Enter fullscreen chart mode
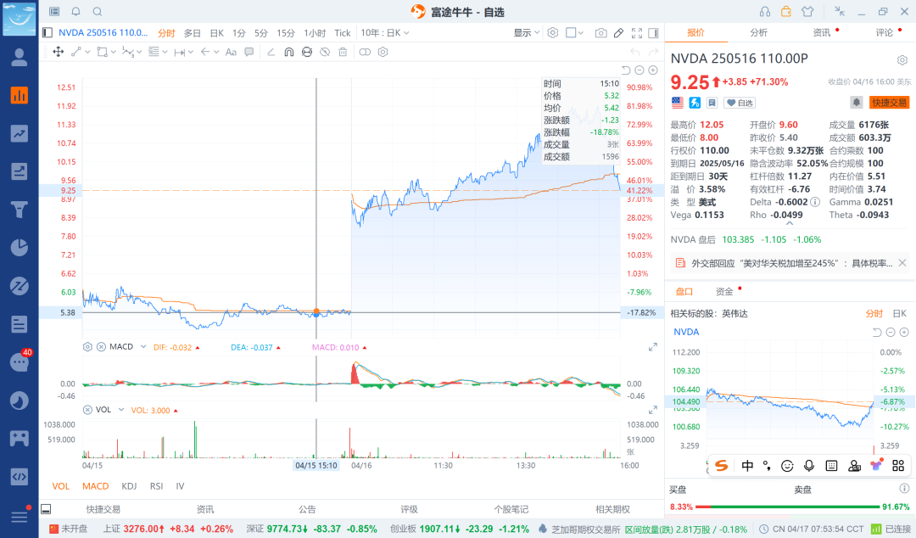 click(637, 33)
